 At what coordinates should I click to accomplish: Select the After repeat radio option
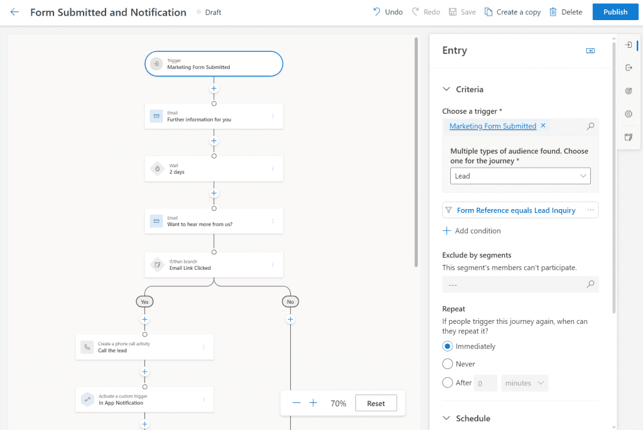[448, 383]
